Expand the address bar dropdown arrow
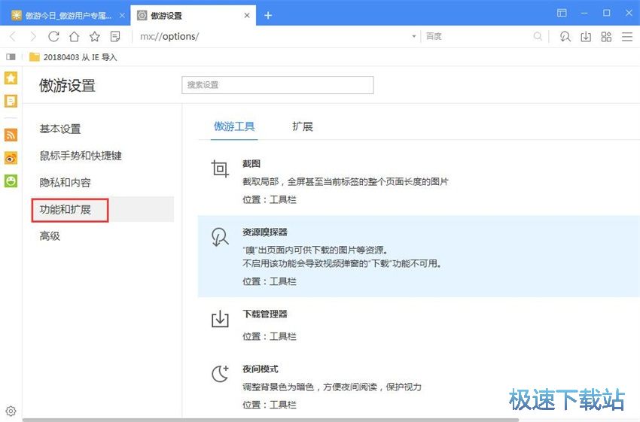The height and width of the screenshot is (422, 640). pyautogui.click(x=414, y=36)
